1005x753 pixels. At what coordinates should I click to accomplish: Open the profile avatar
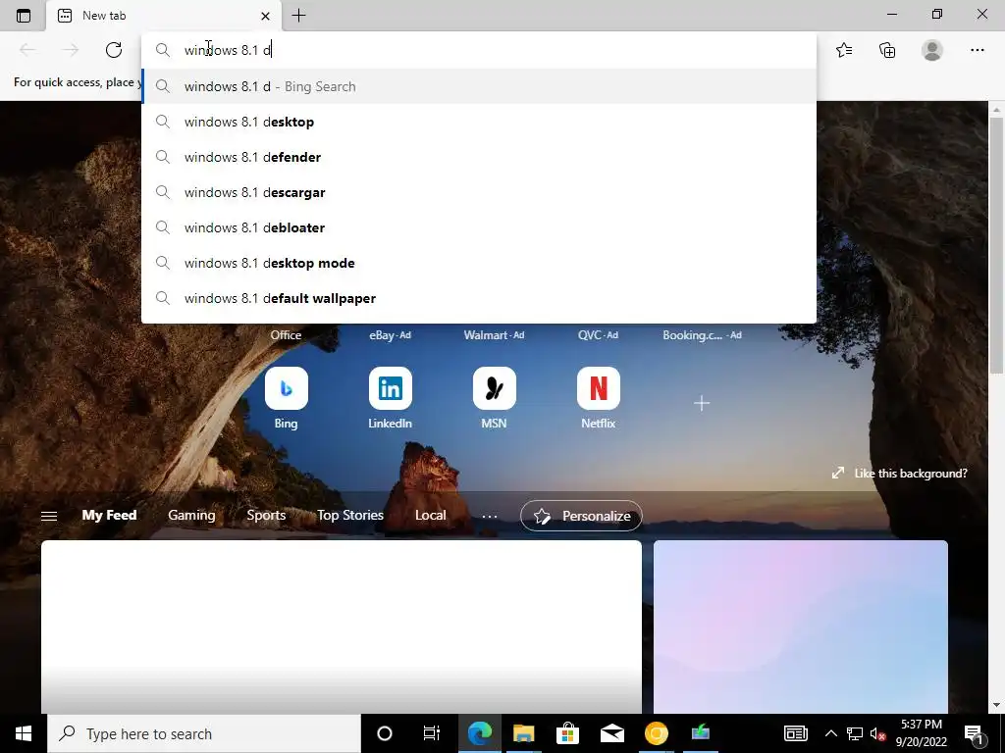(x=932, y=50)
